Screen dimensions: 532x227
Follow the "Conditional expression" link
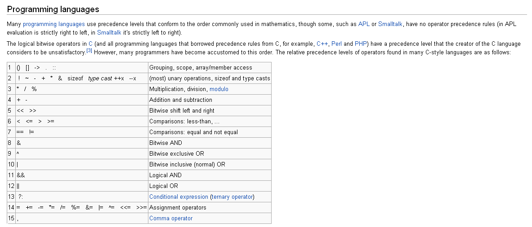pos(179,197)
